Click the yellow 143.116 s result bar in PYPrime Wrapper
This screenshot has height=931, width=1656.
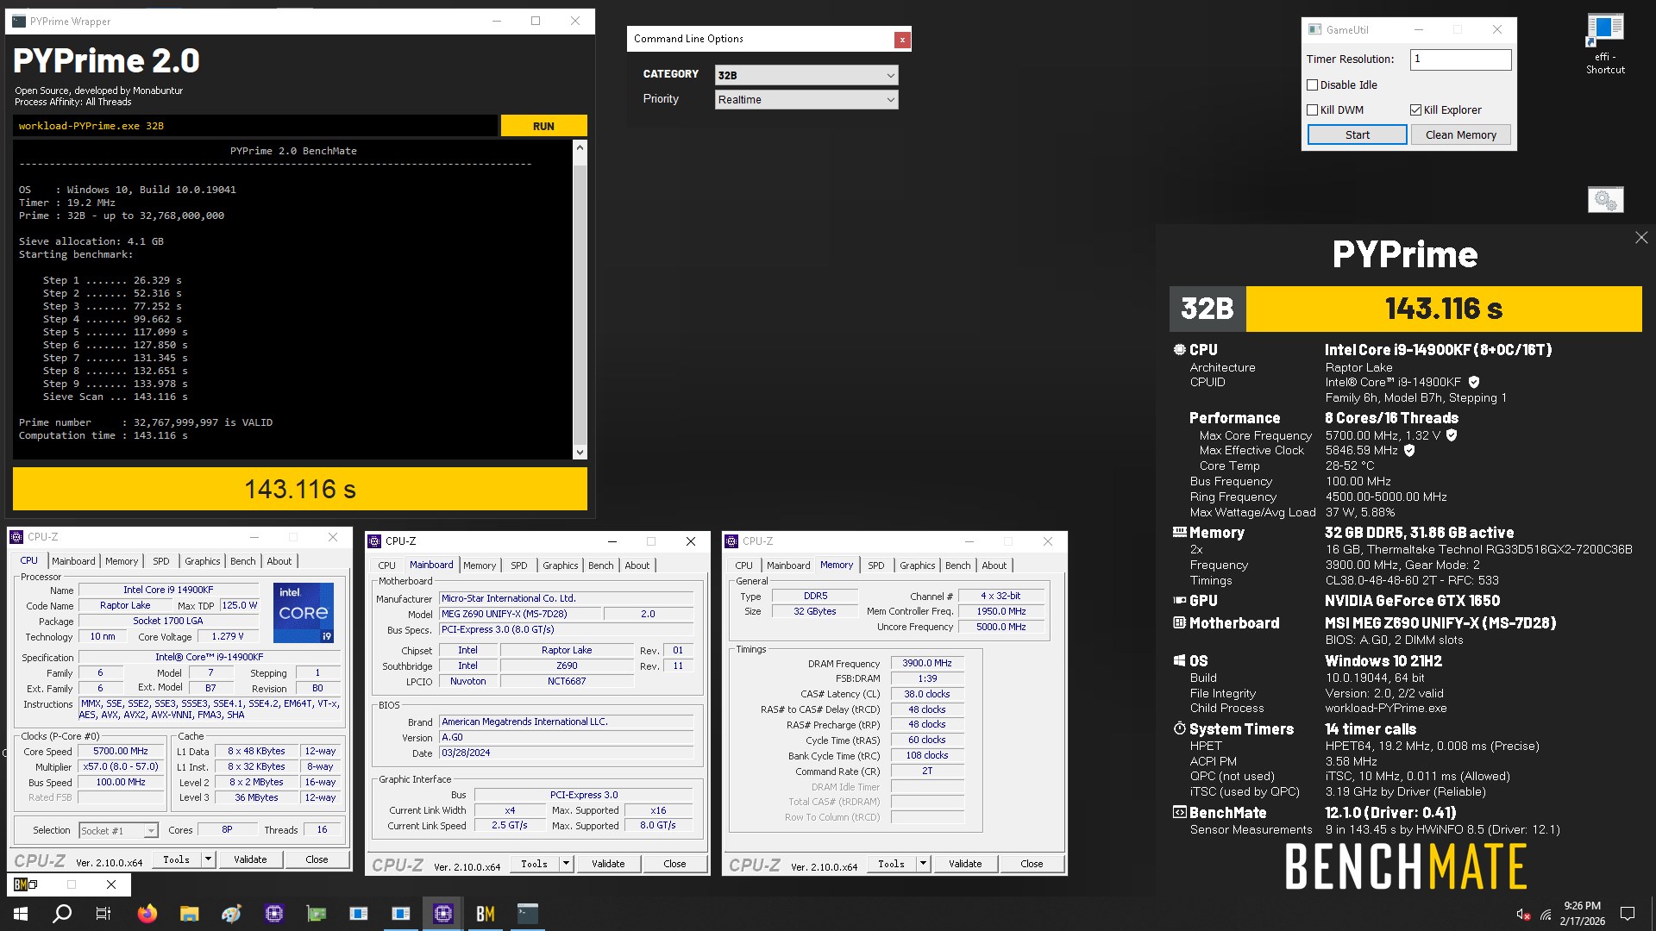[x=300, y=489]
